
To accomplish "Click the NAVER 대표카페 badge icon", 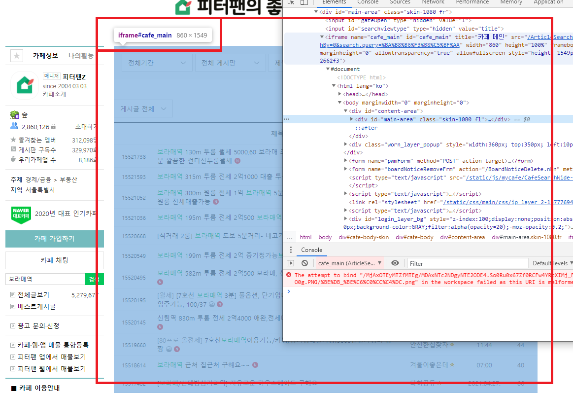I will point(21,214).
